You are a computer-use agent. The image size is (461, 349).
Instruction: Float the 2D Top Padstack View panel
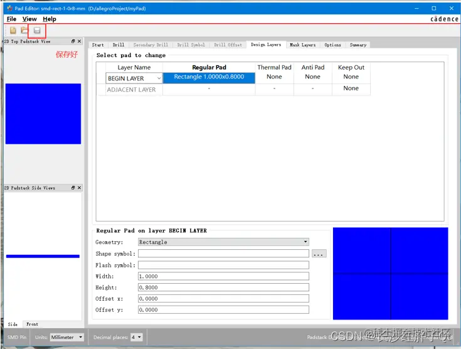[73, 41]
